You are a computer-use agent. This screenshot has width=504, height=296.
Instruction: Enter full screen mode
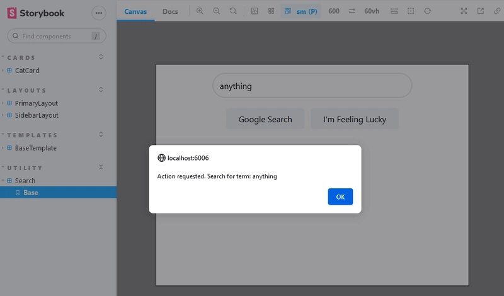[x=464, y=11]
